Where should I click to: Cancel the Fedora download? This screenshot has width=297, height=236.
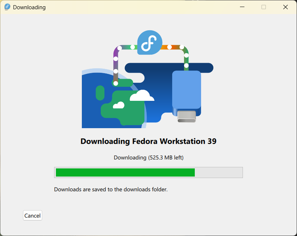pos(32,215)
